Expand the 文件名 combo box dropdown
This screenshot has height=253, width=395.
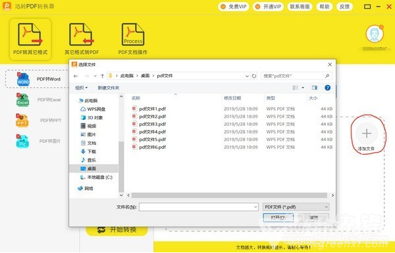click(x=255, y=207)
